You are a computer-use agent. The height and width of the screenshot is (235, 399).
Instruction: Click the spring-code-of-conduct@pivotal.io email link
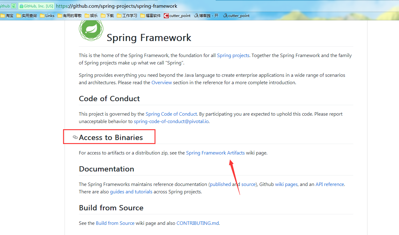click(172, 122)
